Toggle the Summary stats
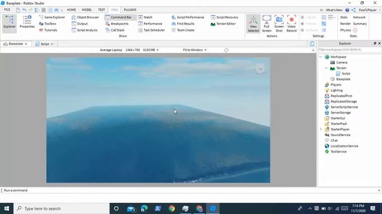 (x=360, y=24)
